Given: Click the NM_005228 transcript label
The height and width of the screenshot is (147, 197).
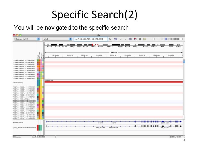Looking at the screenshot, I should [114, 128].
